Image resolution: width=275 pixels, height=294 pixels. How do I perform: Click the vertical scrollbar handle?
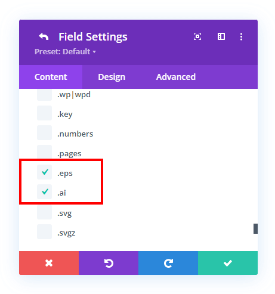click(255, 228)
